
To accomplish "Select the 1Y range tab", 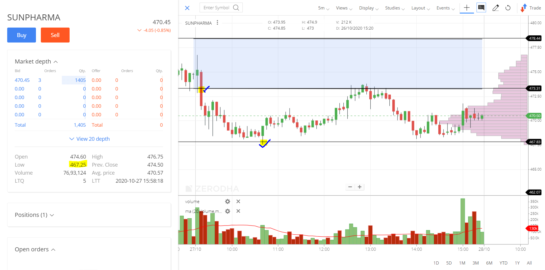I will (x=517, y=263).
